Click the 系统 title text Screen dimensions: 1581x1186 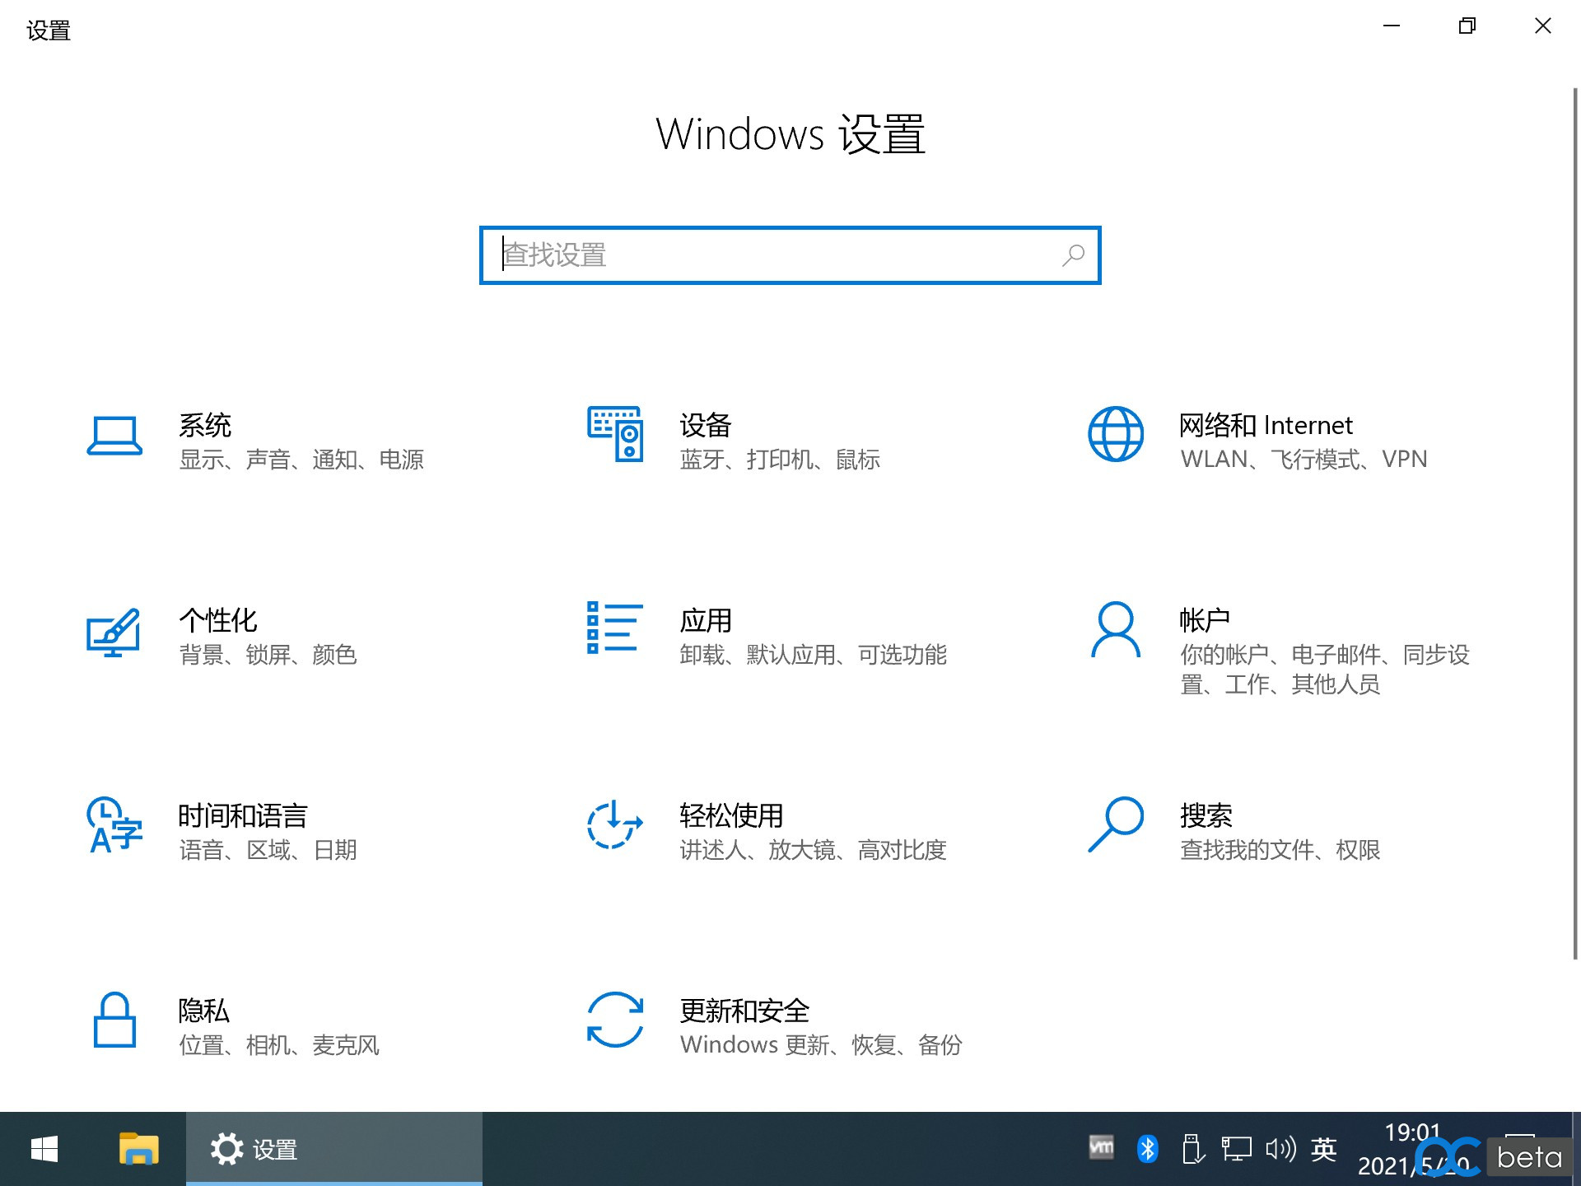(x=205, y=425)
